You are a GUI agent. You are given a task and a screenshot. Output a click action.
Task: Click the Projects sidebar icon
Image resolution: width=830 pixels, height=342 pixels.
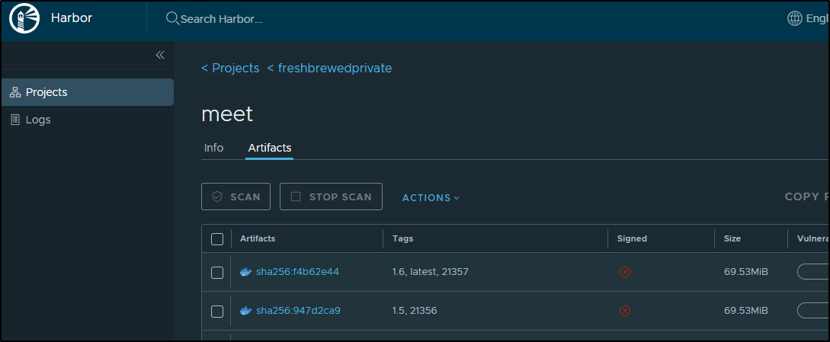point(15,93)
